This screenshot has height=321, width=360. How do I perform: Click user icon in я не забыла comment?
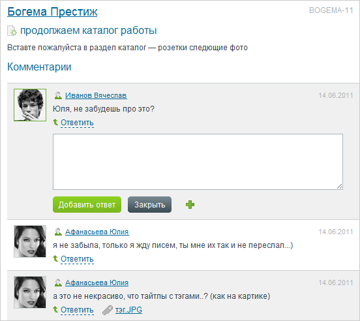tap(58, 232)
